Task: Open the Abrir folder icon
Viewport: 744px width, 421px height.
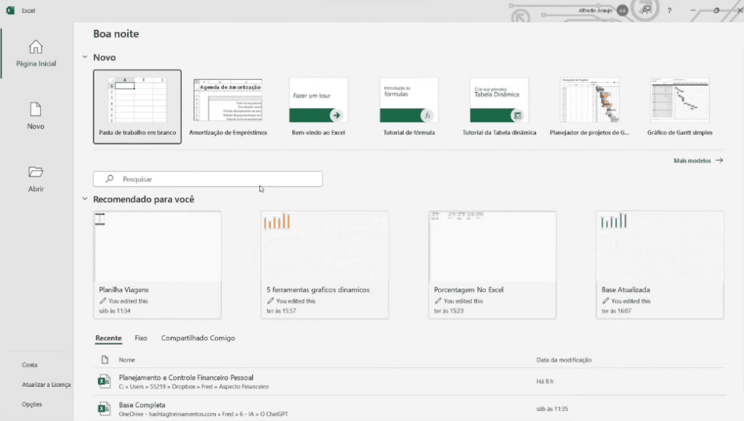Action: coord(36,172)
